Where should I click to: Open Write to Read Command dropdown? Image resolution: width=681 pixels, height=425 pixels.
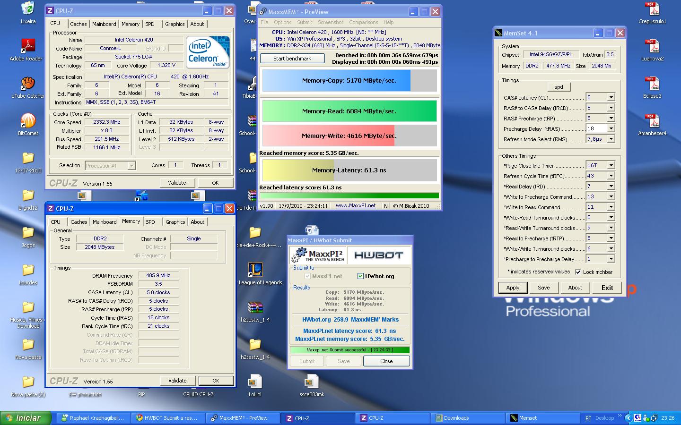click(611, 207)
